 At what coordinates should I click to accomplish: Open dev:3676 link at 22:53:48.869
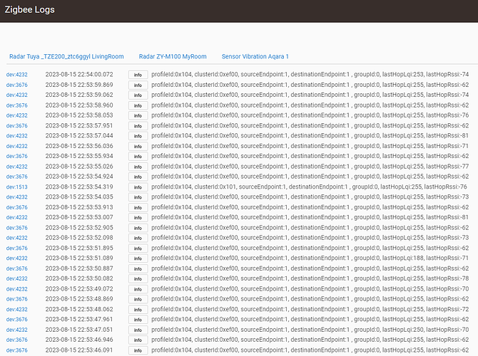[x=17, y=299]
